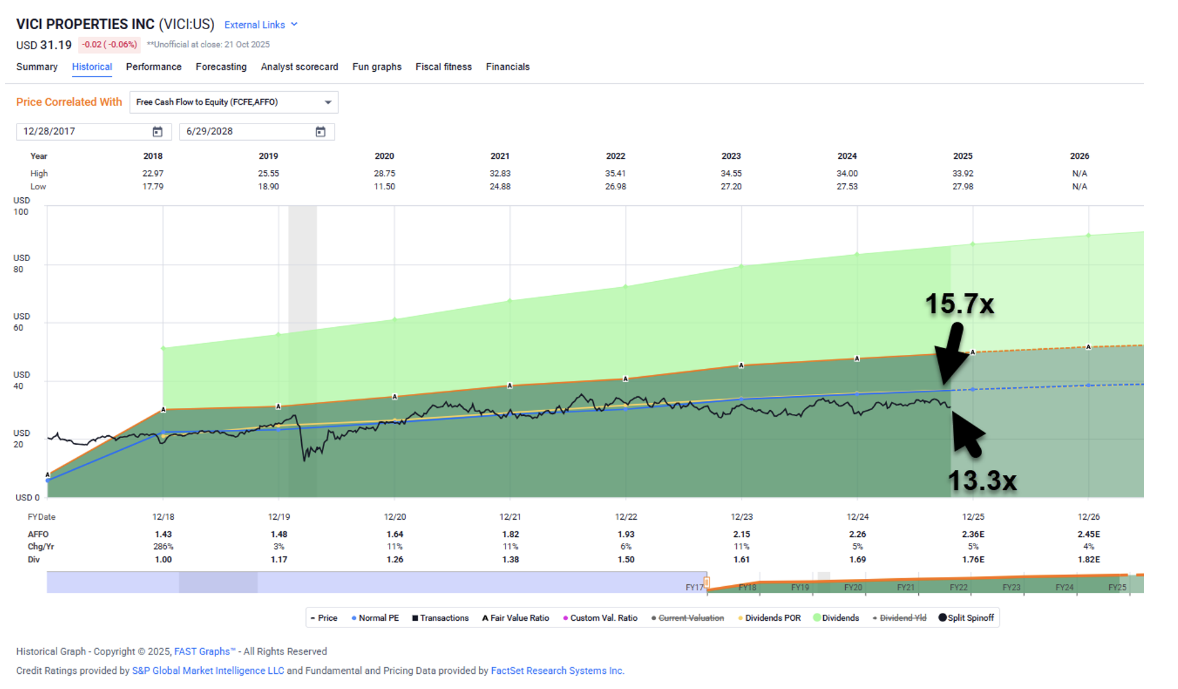This screenshot has width=1178, height=689.
Task: Open the Price Correlated With metric dropdown
Action: point(234,102)
